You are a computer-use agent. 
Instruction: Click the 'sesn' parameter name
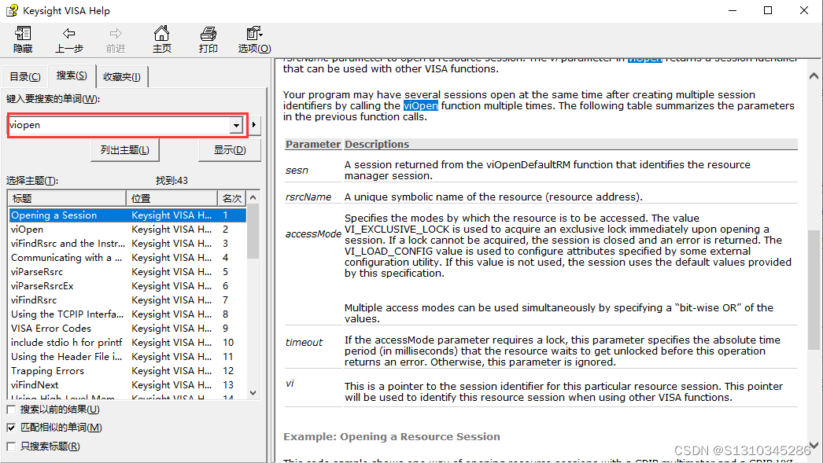point(297,171)
